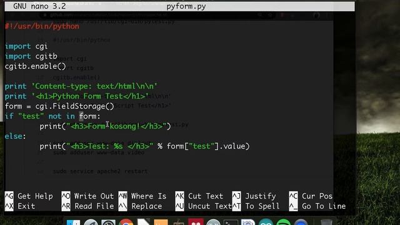Click the ^G Get Help shortcut
Image resolution: width=400 pixels, height=225 pixels.
(29, 196)
